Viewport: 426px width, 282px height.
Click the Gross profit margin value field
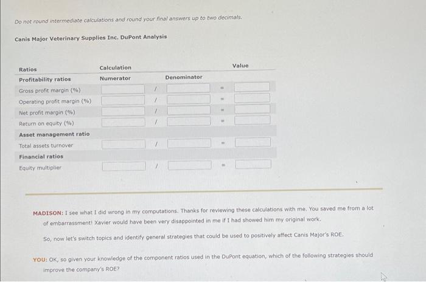click(x=252, y=87)
